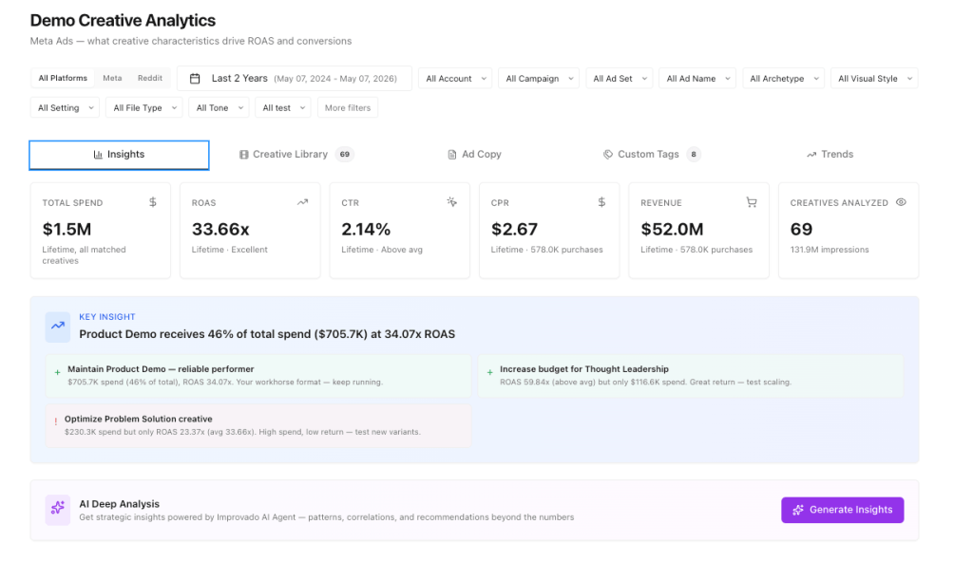Click the 2.14% CTR value
973x562 pixels.
point(366,230)
